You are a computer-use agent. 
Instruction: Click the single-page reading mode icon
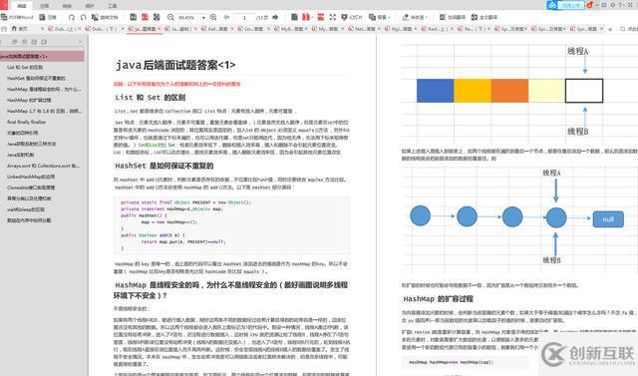coord(294,17)
